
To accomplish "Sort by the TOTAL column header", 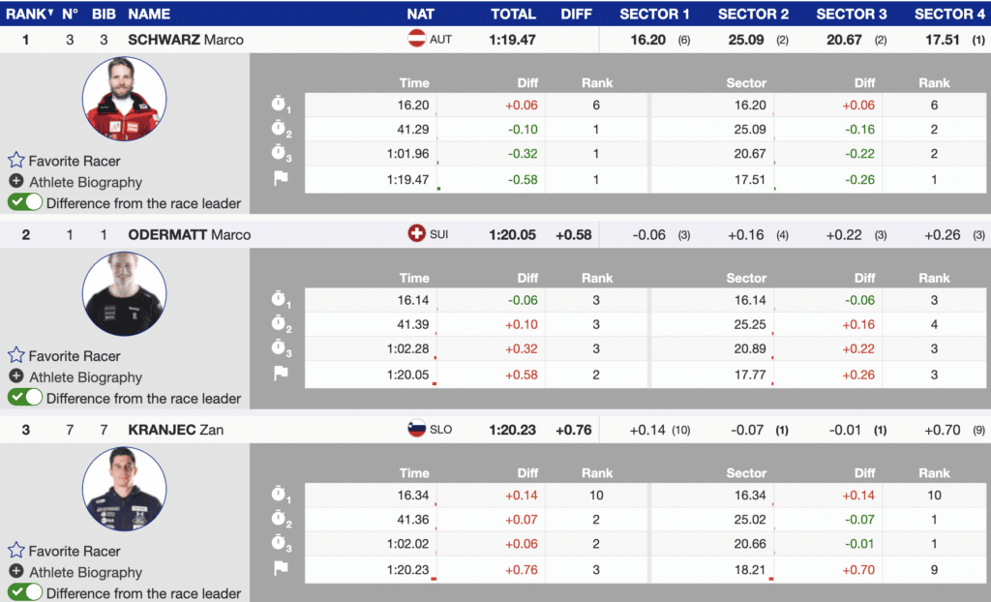I will [513, 14].
